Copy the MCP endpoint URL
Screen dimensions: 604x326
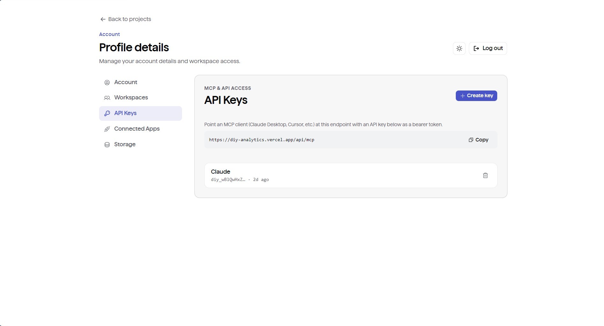(478, 140)
